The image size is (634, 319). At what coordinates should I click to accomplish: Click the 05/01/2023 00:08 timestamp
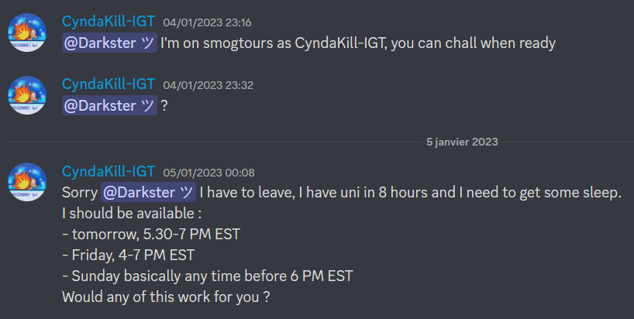point(208,173)
